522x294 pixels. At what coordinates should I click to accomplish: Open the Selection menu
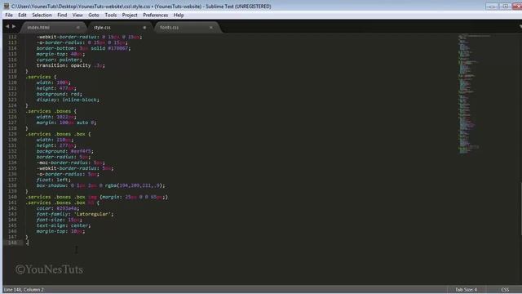(x=42, y=15)
